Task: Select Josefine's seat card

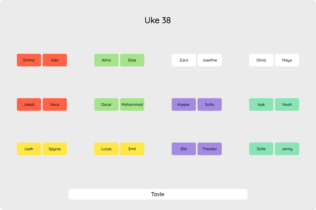Action: (210, 60)
